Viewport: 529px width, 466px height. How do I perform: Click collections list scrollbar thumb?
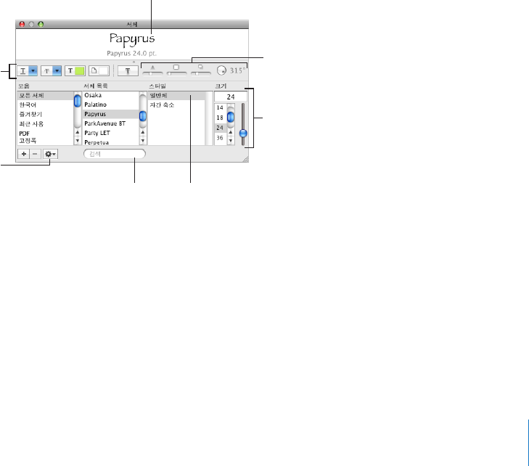pyautogui.click(x=77, y=101)
